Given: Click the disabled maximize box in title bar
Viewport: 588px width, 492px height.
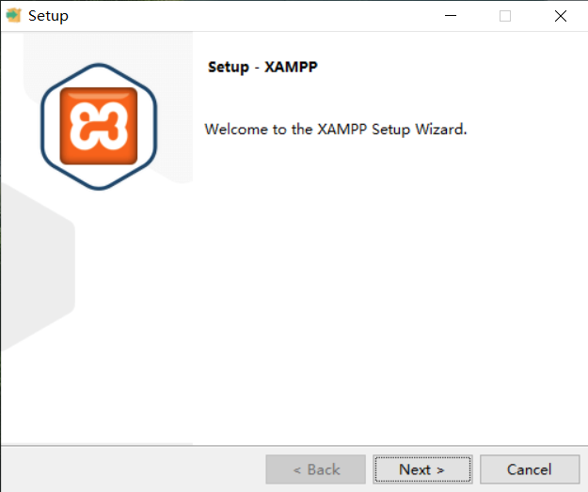Looking at the screenshot, I should pyautogui.click(x=505, y=16).
